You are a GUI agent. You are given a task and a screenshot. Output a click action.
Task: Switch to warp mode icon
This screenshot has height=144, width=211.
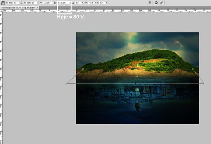[x=150, y=3]
